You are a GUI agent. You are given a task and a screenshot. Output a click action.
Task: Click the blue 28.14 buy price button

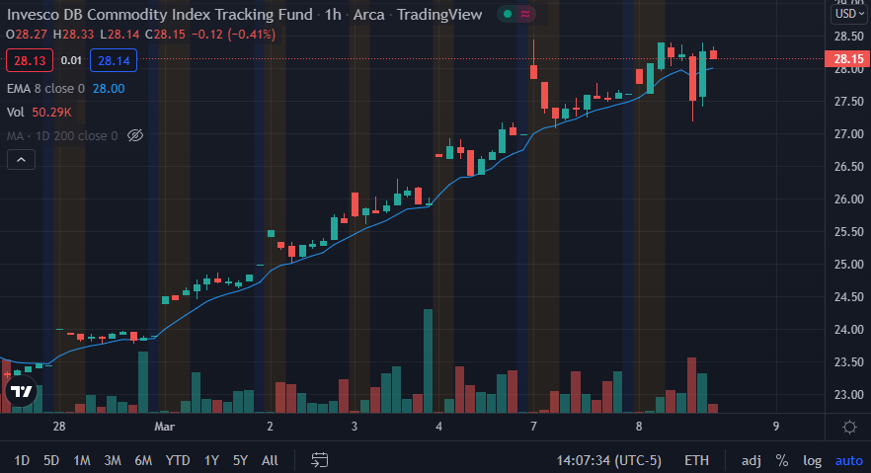pyautogui.click(x=114, y=60)
